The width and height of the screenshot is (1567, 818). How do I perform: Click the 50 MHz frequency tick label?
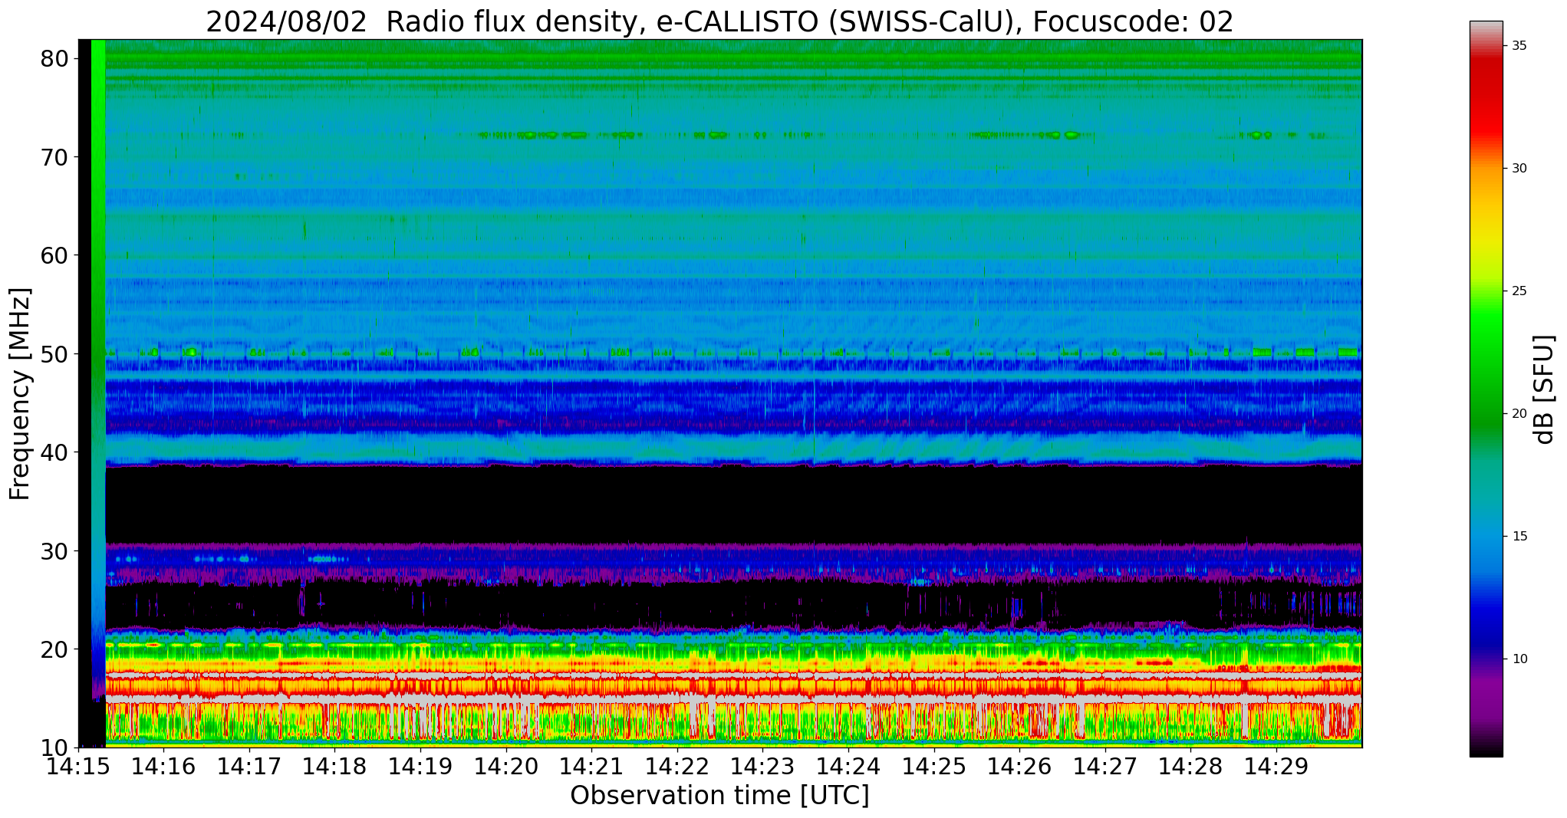click(x=54, y=354)
